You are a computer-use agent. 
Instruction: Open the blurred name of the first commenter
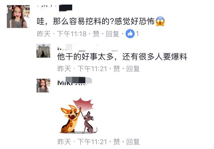pos(54,8)
